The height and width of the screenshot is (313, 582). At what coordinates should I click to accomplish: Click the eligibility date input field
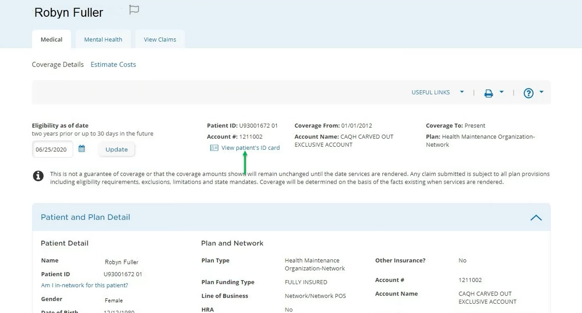52,150
